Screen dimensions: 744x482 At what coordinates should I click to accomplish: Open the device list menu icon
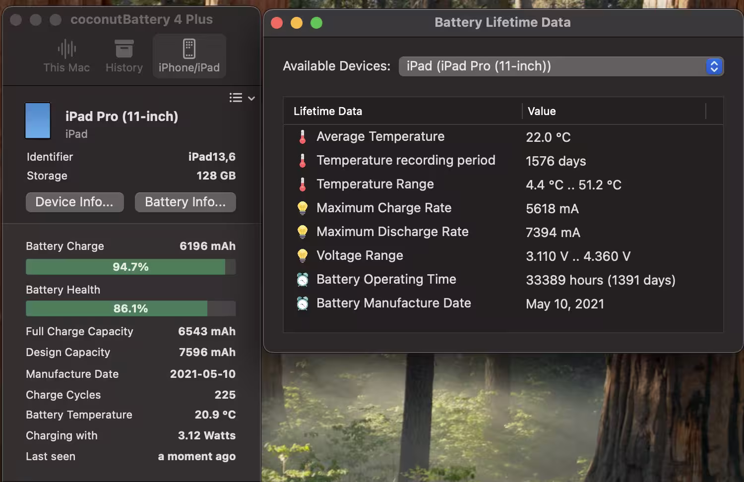click(x=242, y=98)
